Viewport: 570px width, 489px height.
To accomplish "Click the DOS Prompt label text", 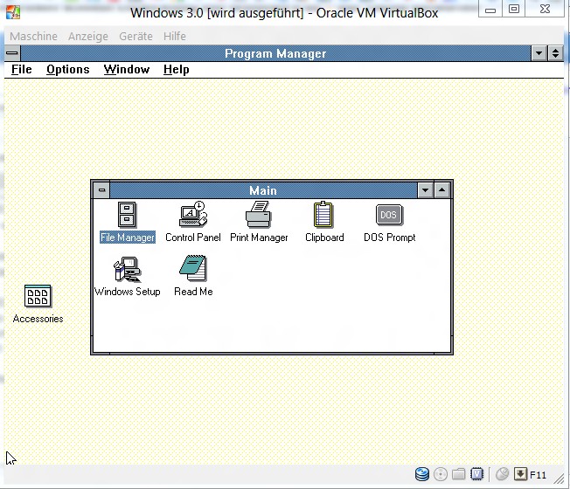I will [390, 238].
